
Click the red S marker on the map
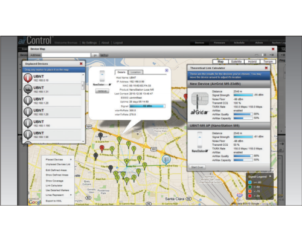102,149
